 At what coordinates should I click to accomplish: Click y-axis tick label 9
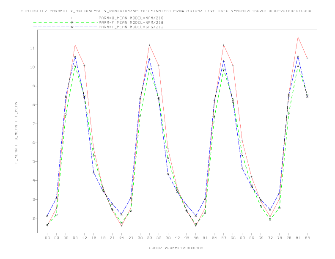tap(33, 86)
